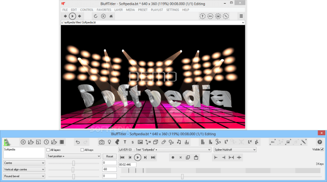Click the delete layer Lx icon

pos(250,142)
